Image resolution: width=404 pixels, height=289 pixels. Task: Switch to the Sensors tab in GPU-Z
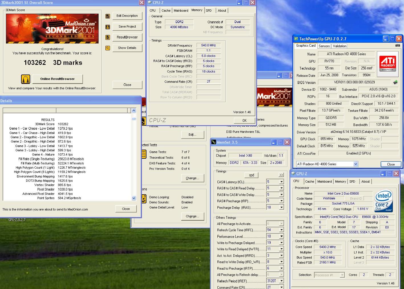[324, 46]
